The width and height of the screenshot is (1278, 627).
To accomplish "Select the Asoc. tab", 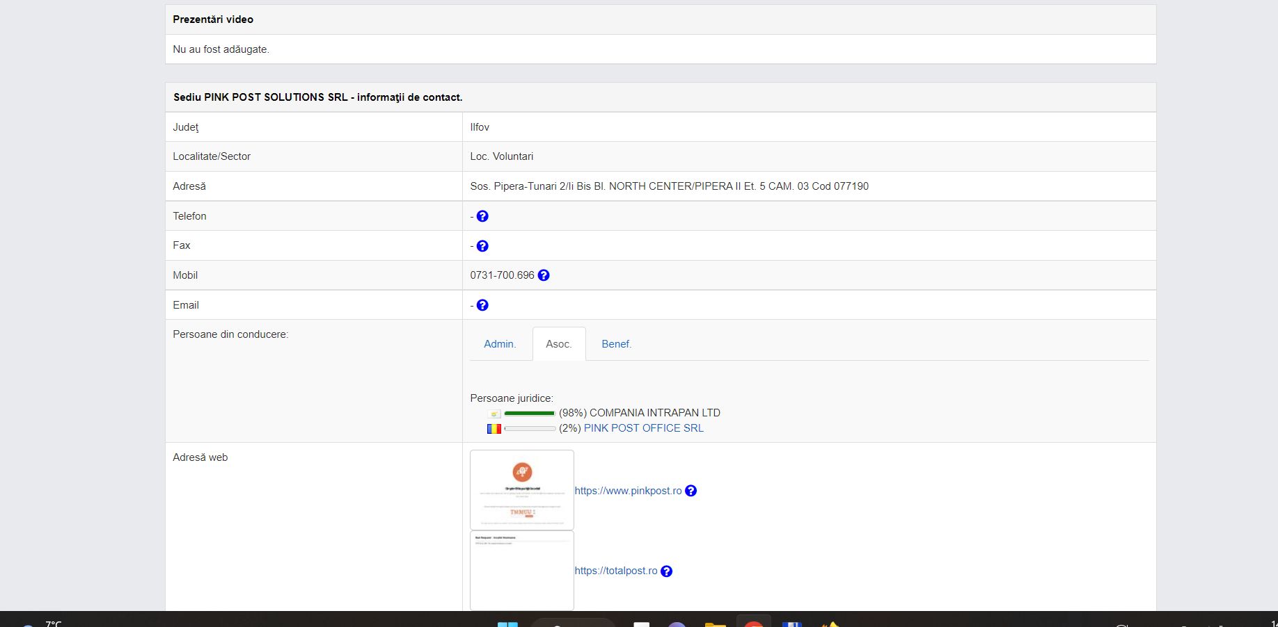I will [559, 344].
